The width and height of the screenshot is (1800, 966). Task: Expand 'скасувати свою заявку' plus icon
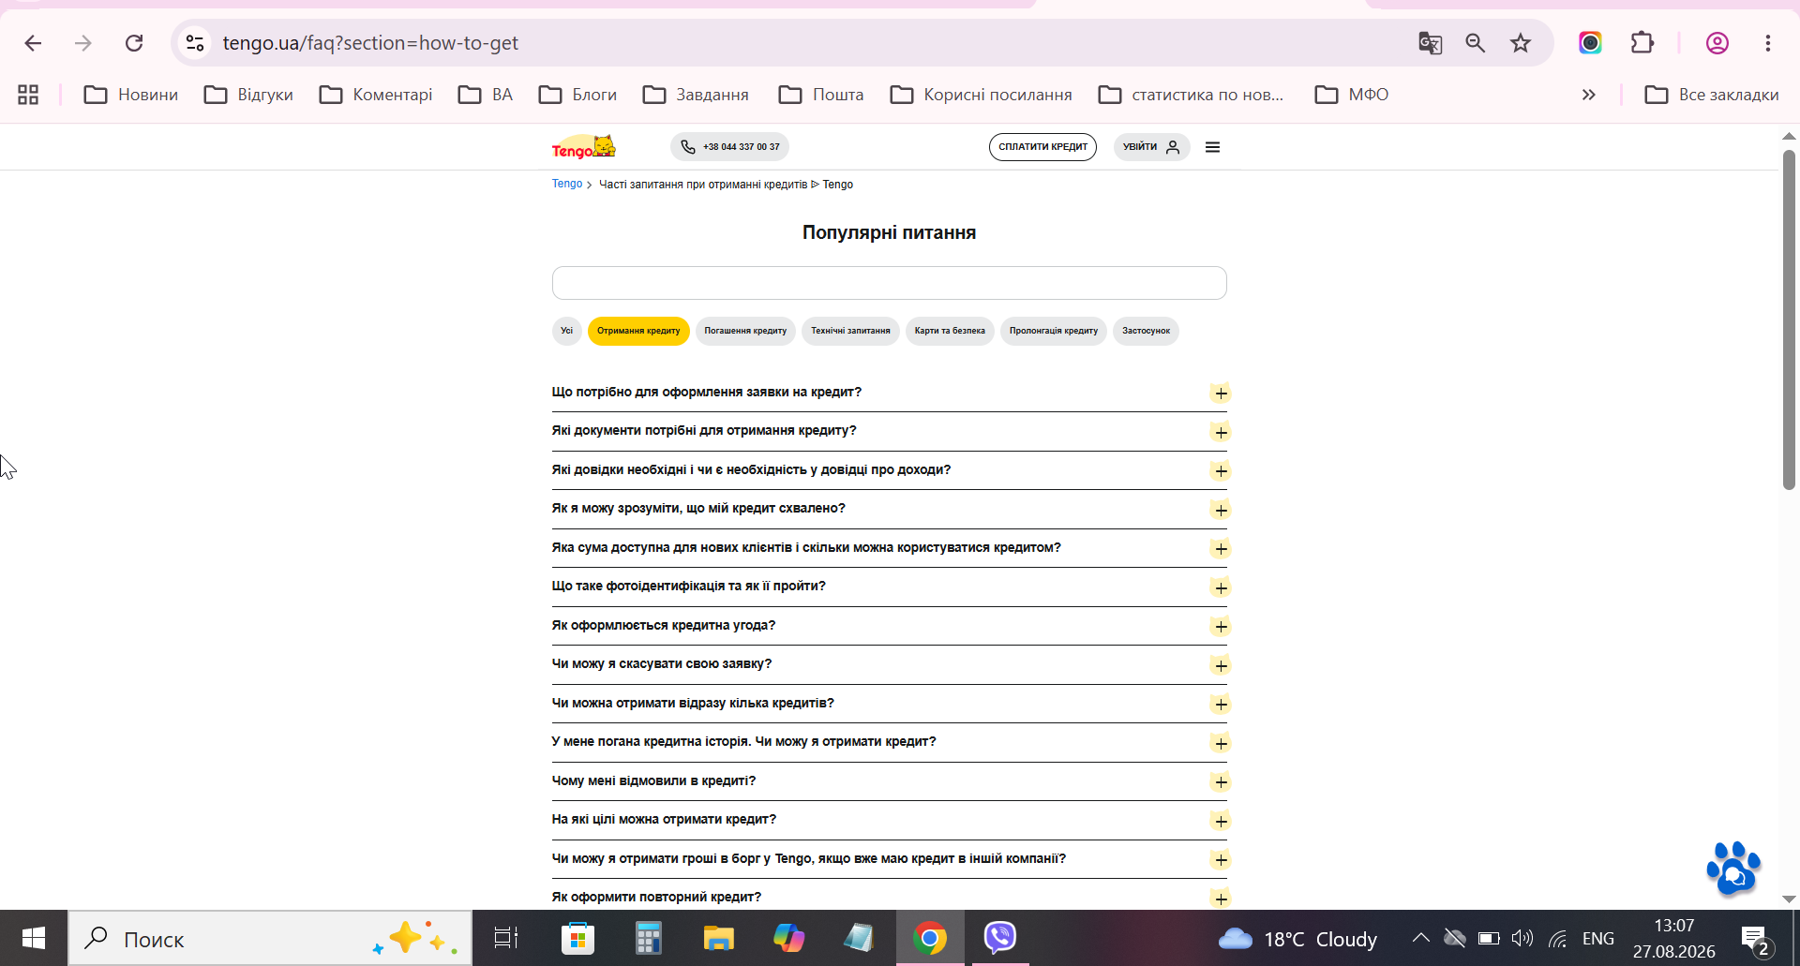coord(1220,665)
